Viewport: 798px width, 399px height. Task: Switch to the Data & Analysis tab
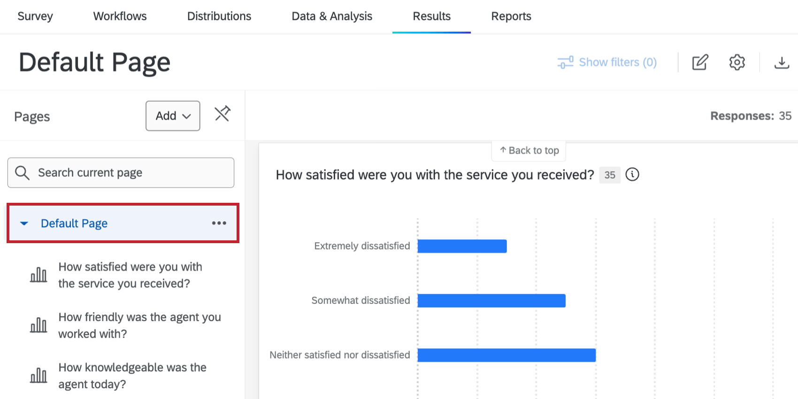[332, 16]
